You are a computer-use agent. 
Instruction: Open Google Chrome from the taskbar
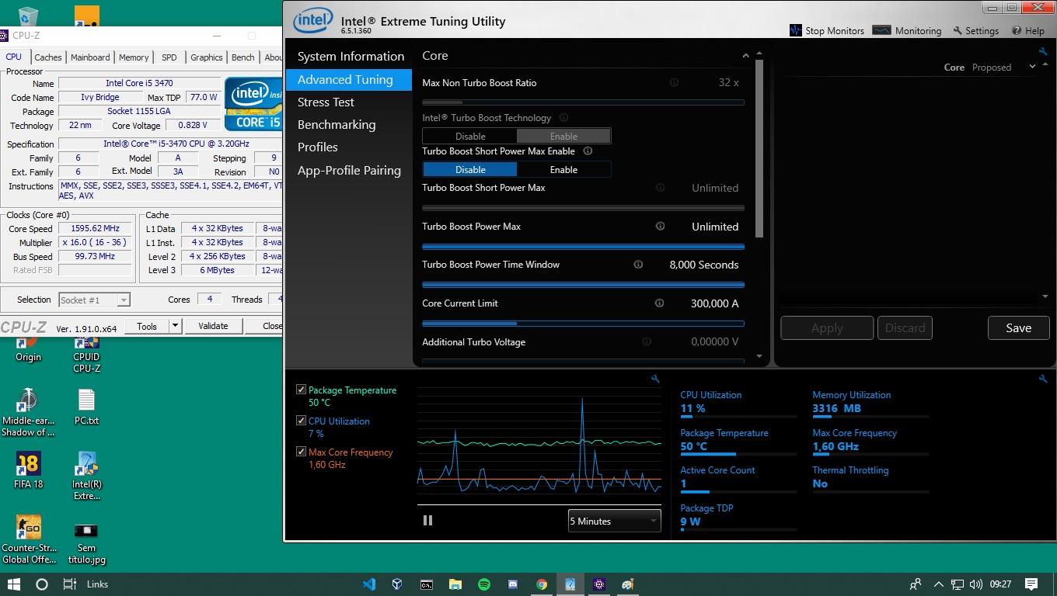point(542,584)
